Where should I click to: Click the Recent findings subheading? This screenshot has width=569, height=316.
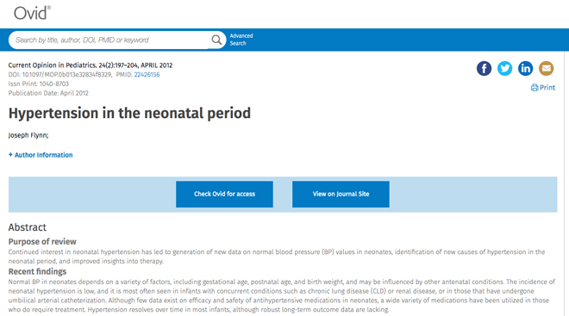pyautogui.click(x=37, y=271)
